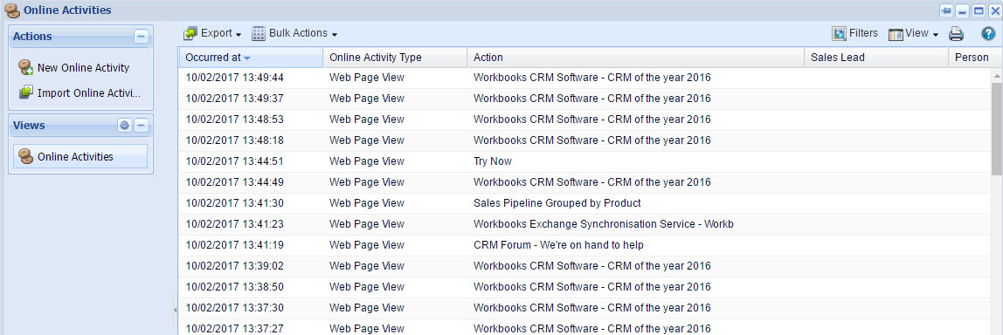This screenshot has width=1003, height=335.
Task: Click the Export toolbar icon
Action: pyautogui.click(x=190, y=34)
